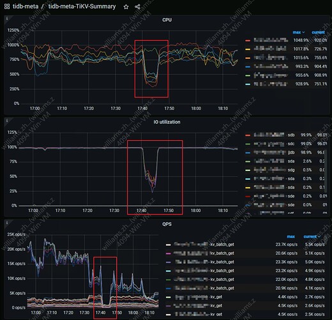Show the CPU panel info icon

(x=7, y=19)
